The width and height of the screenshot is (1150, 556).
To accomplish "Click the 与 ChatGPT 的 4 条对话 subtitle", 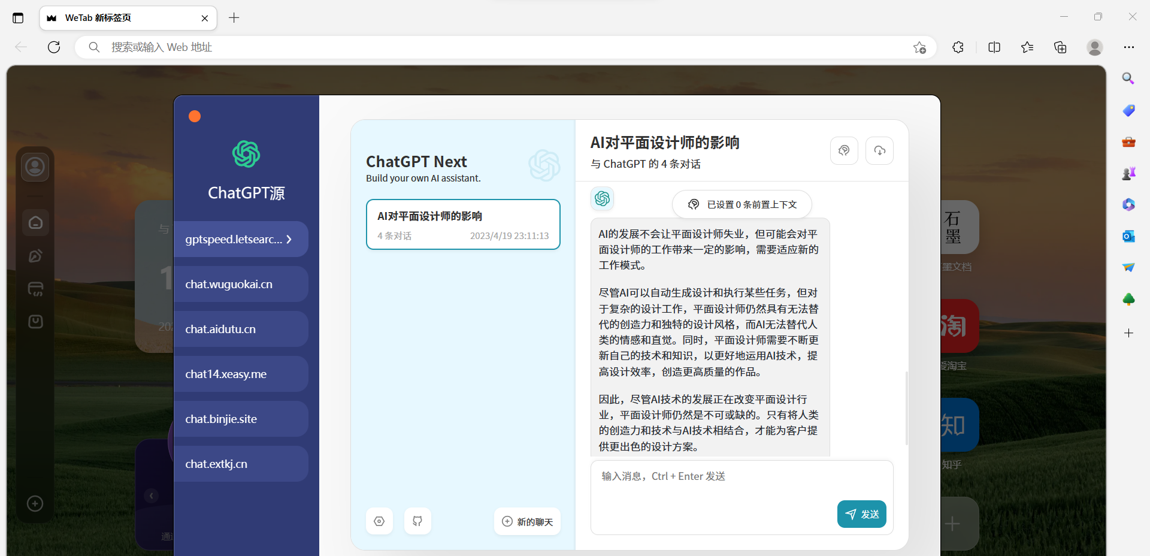I will pos(646,164).
